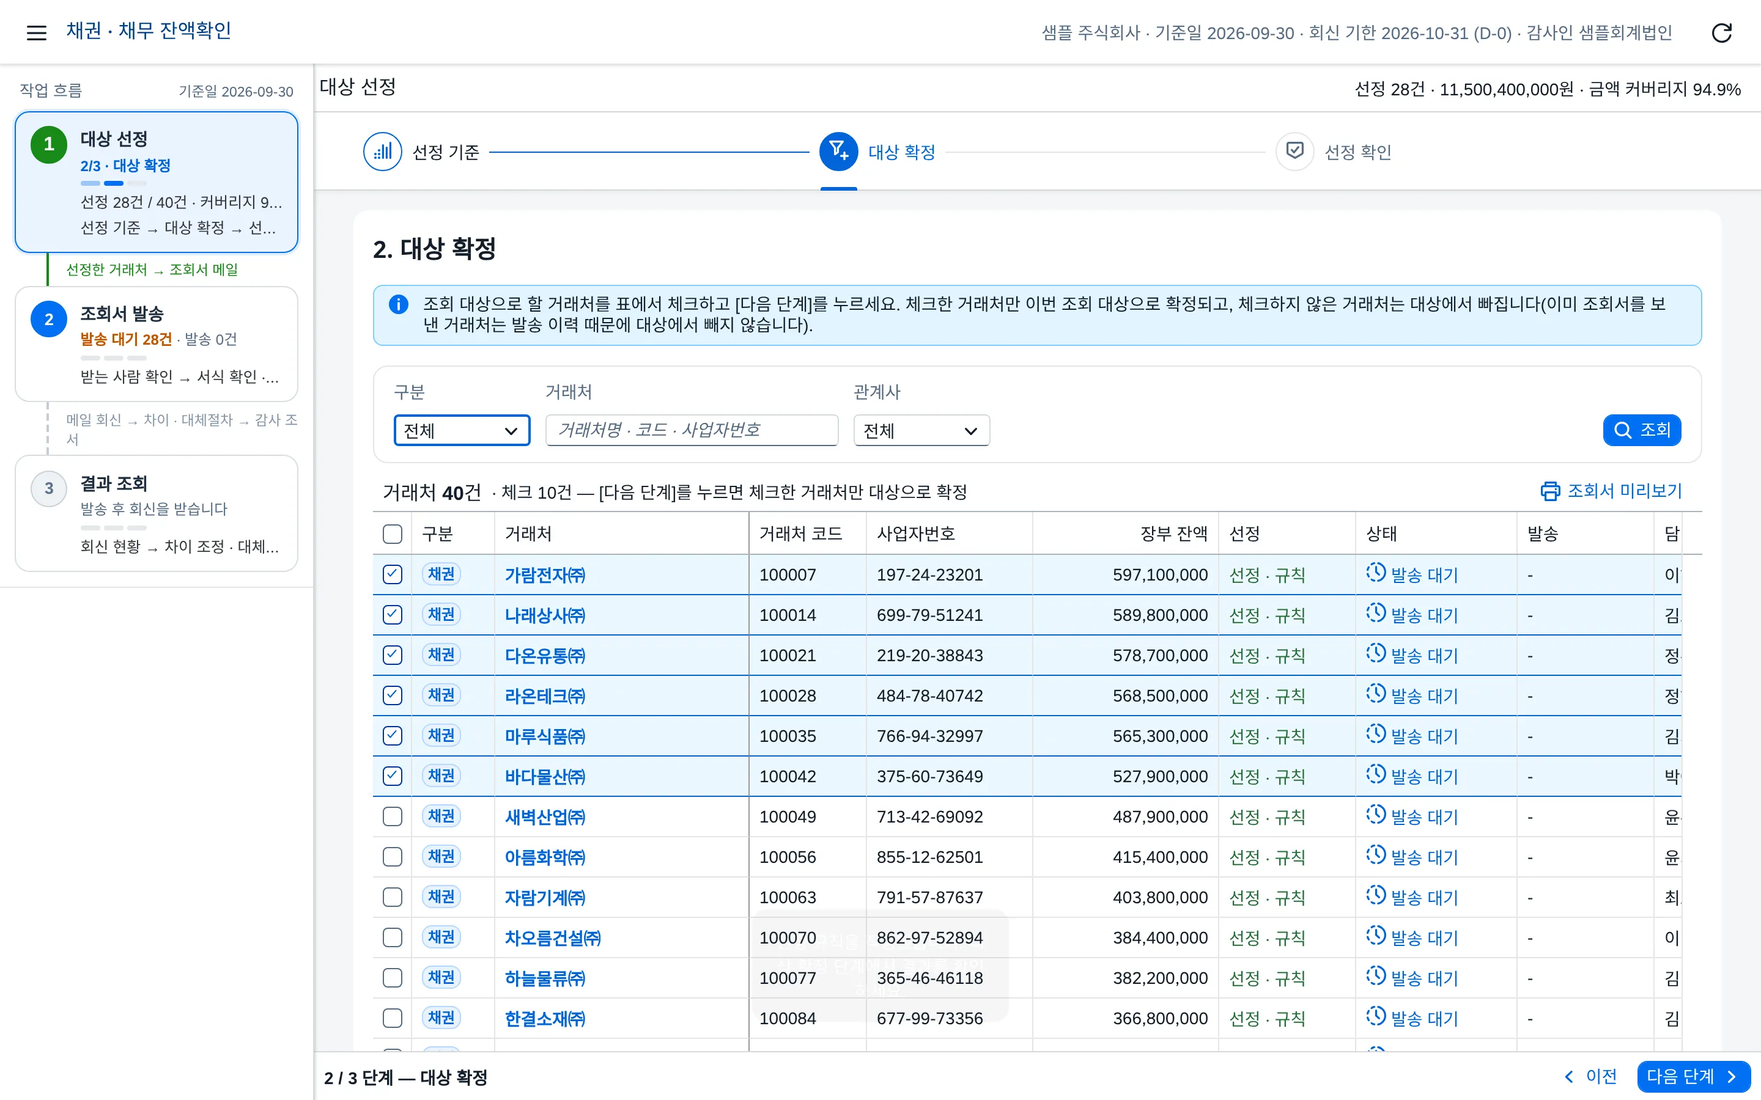Click the info icon in the notice banner
The width and height of the screenshot is (1761, 1100).
(398, 304)
